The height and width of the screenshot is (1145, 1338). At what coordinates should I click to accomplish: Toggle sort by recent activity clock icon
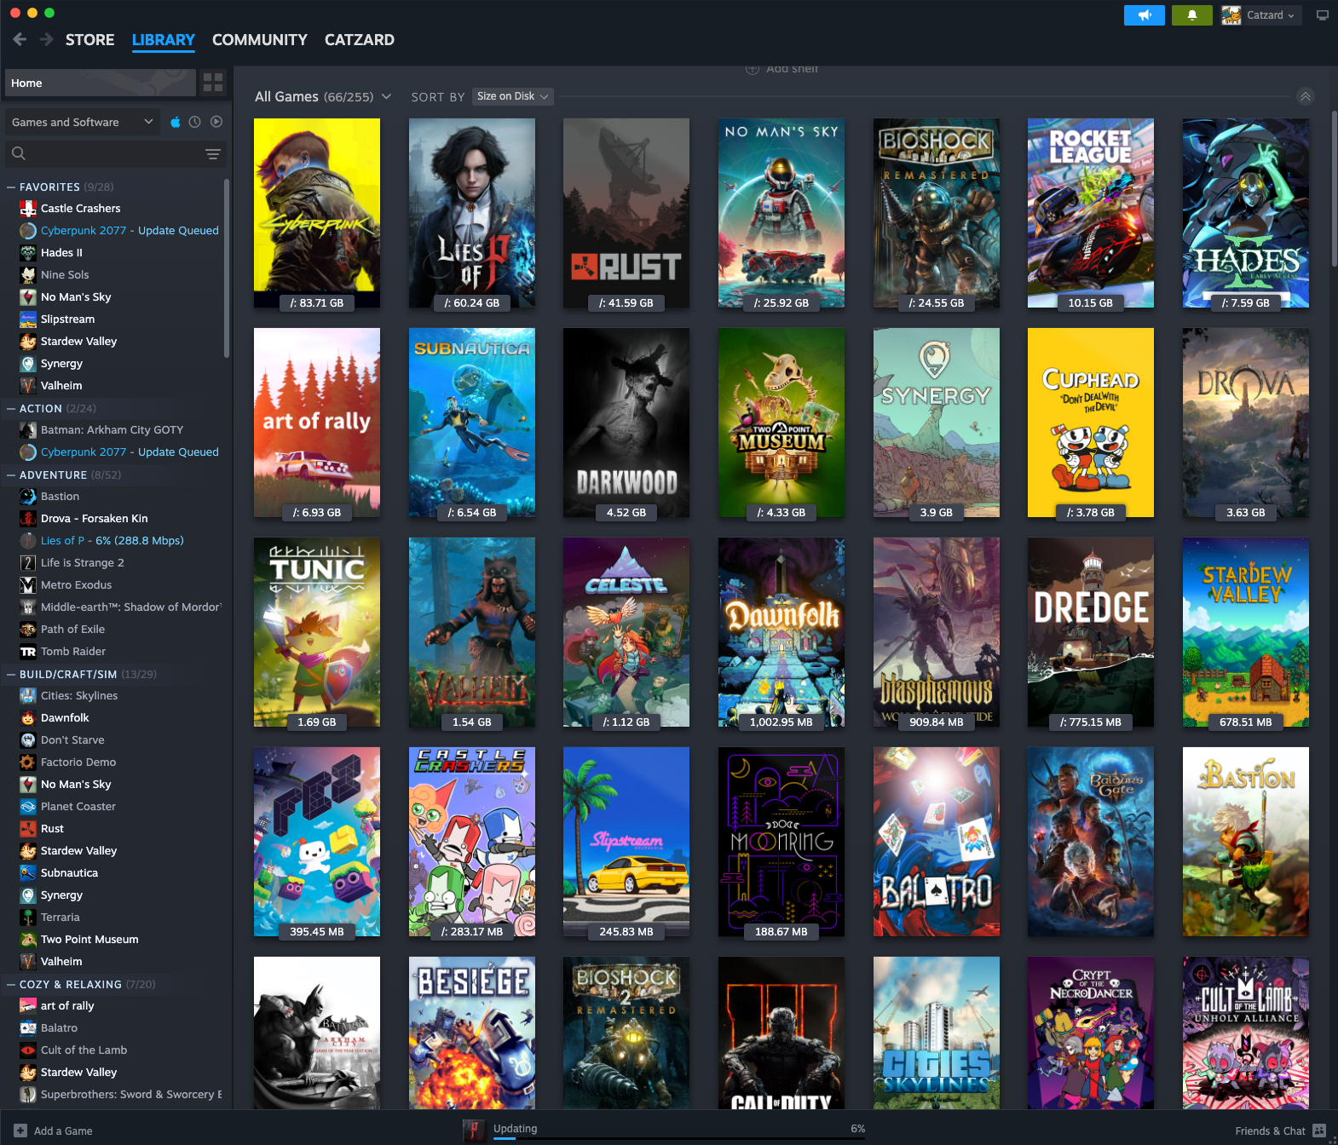[195, 122]
